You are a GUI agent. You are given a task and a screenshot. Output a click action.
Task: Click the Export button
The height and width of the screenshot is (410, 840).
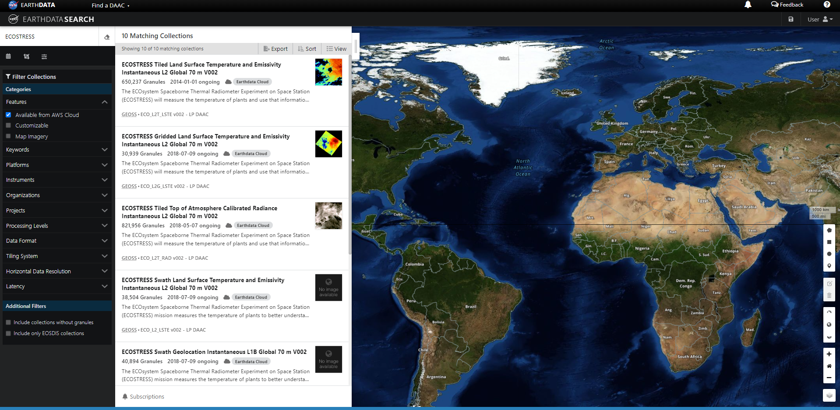[275, 49]
